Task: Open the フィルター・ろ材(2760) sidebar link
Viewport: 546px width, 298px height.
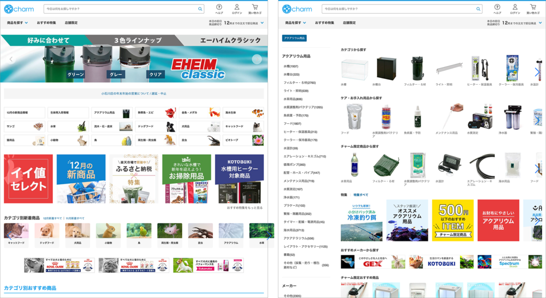Action: 299,83
